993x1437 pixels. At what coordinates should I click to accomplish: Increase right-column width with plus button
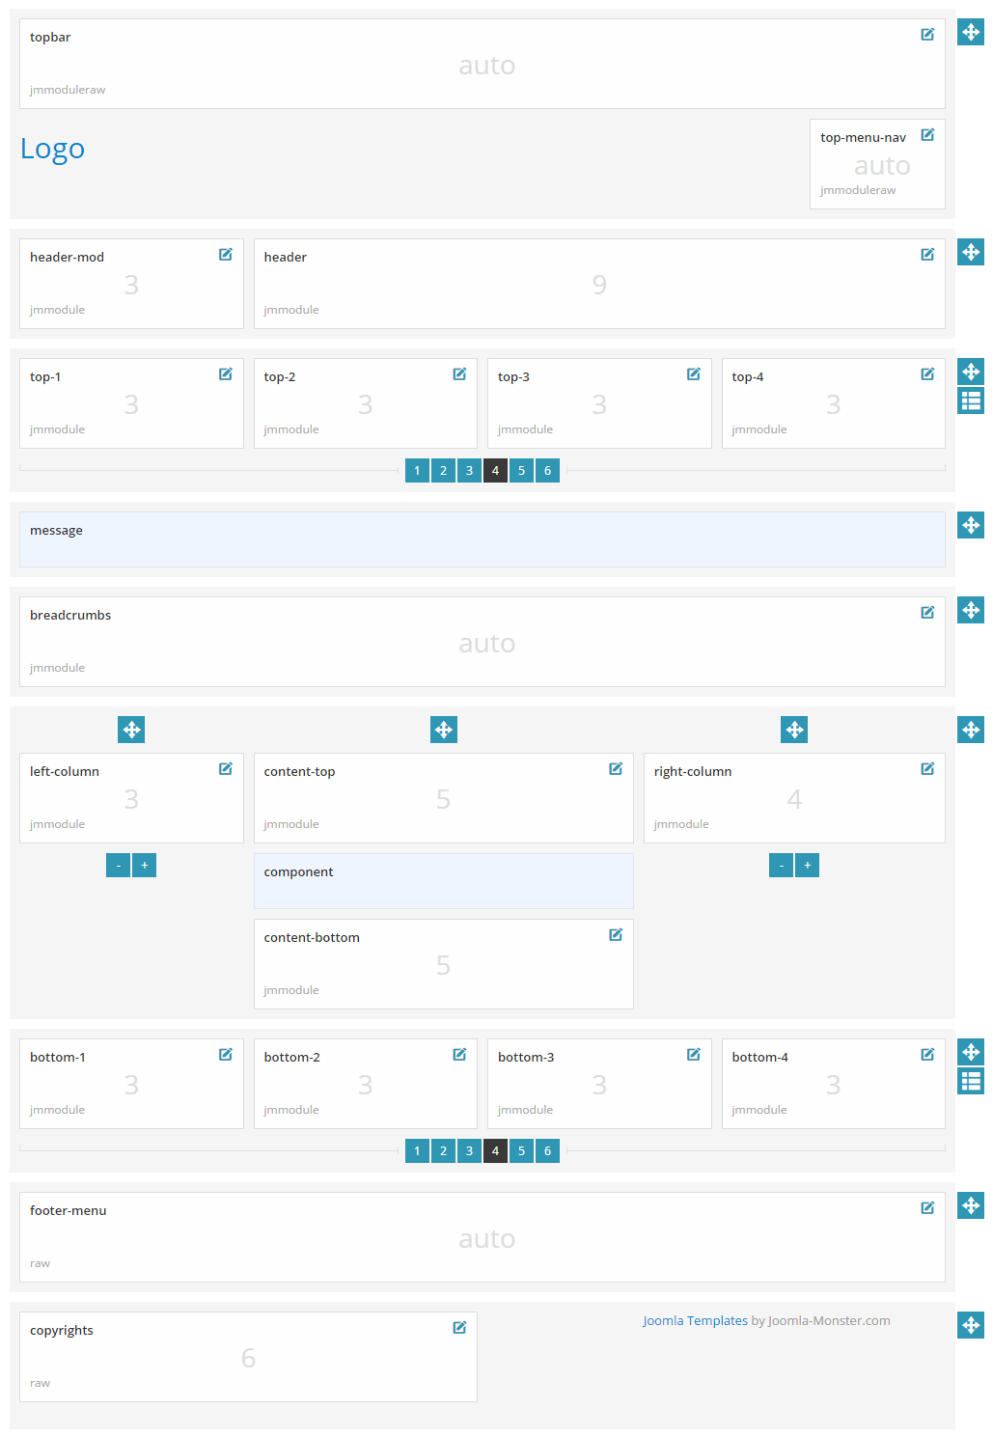coord(808,866)
